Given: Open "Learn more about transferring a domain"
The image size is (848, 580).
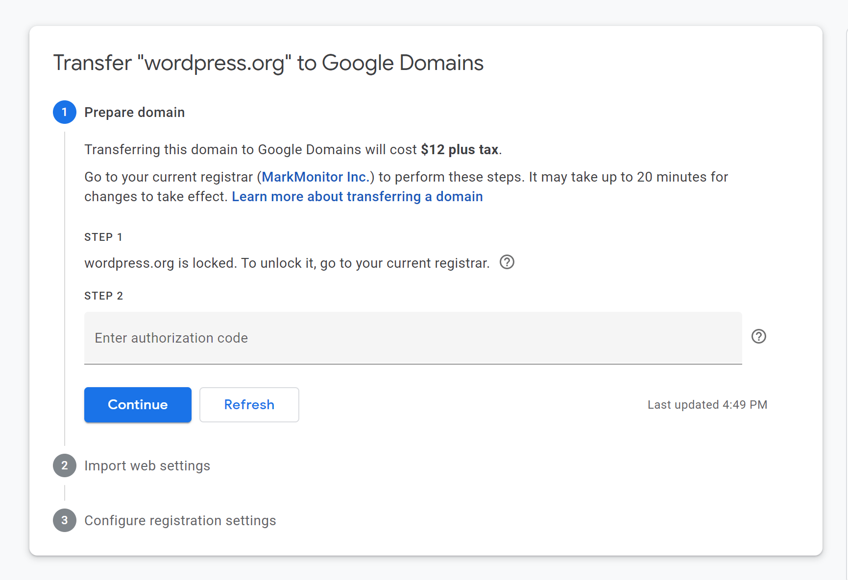Looking at the screenshot, I should click(x=358, y=196).
